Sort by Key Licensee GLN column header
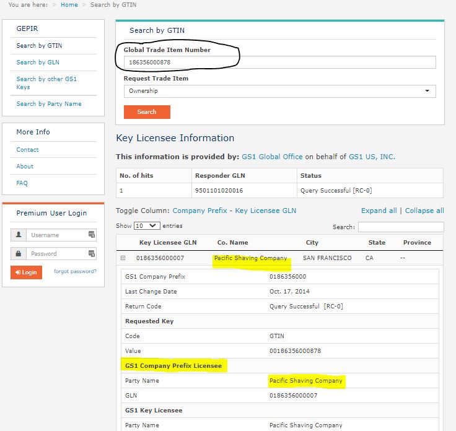This screenshot has height=431, width=456. click(168, 242)
